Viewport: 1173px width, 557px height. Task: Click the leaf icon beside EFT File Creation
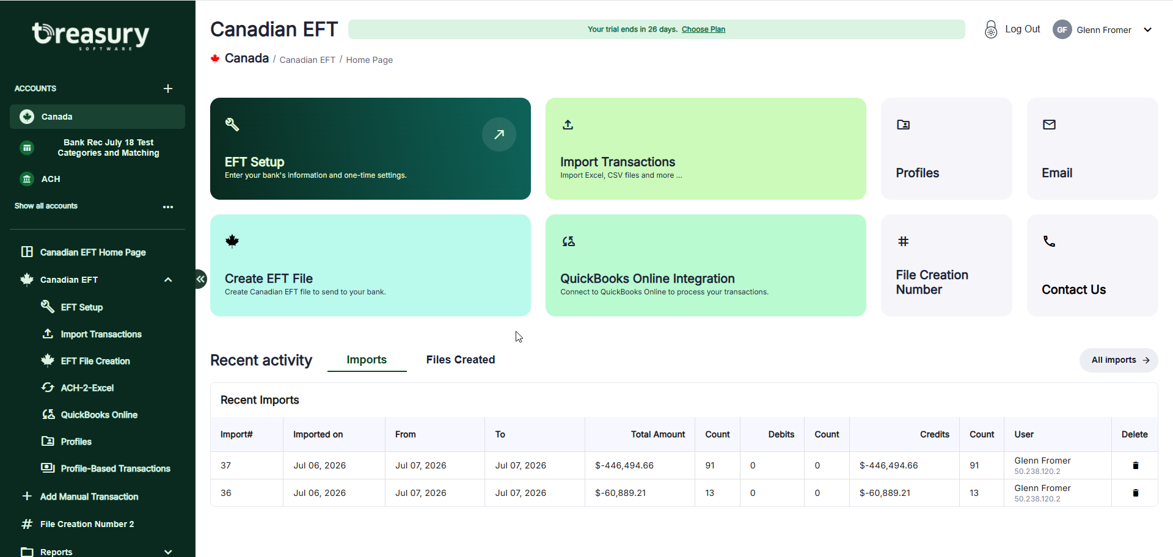[48, 360]
